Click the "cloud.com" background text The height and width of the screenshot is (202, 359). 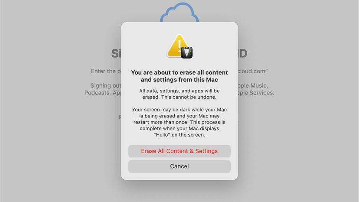(252, 71)
